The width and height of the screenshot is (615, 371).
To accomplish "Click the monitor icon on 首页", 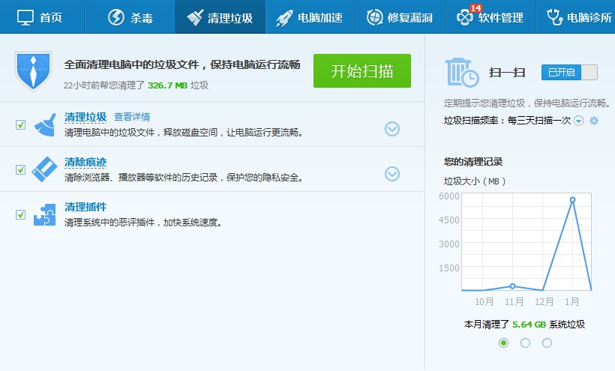I will 25,17.
